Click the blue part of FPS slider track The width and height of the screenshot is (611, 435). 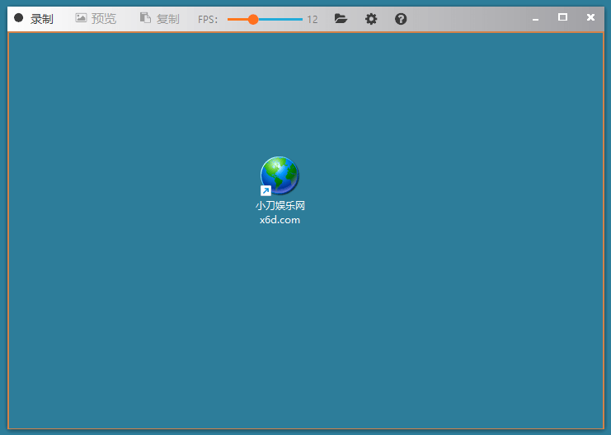pyautogui.click(x=280, y=19)
